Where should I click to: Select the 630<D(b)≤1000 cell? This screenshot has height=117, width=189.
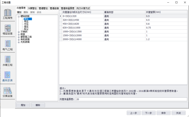[83, 28]
